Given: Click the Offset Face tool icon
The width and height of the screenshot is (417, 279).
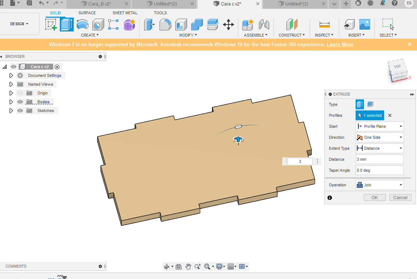Looking at the screenshot, I should pyautogui.click(x=212, y=25).
